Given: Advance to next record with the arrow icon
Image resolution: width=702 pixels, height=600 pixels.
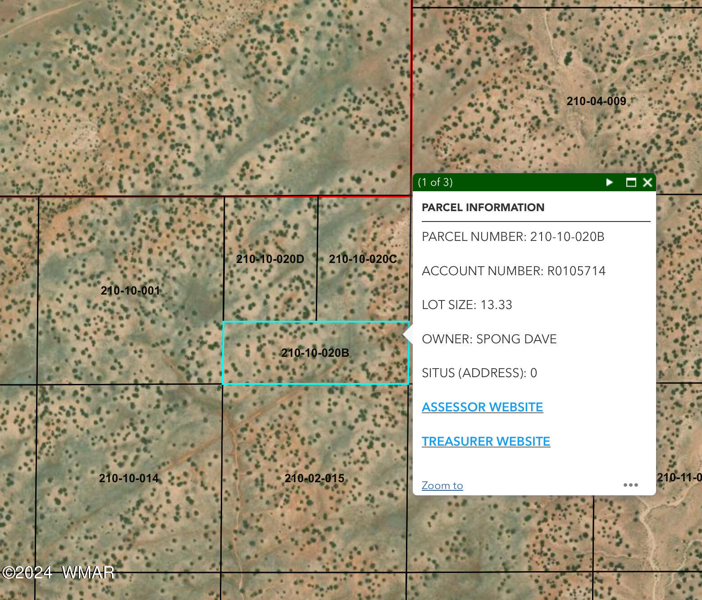Looking at the screenshot, I should 610,183.
